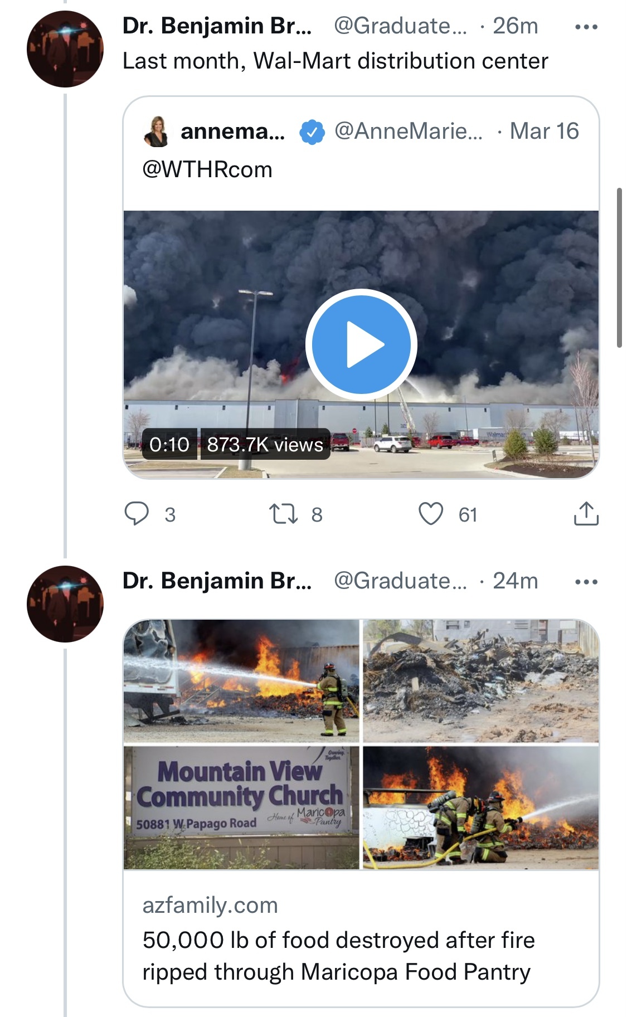Open @Graduate handle on the 26m tweet
This screenshot has height=1017, width=627.
point(400,26)
